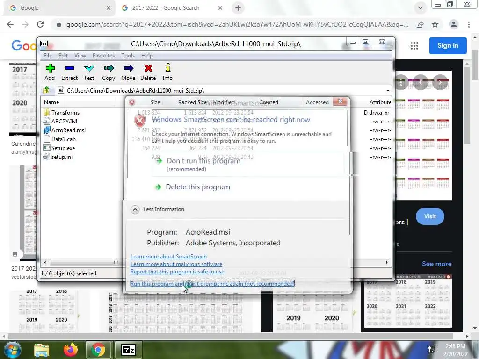The width and height of the screenshot is (479, 359).
Task: Open Chrome tab search chevron
Action: pyautogui.click(x=421, y=8)
